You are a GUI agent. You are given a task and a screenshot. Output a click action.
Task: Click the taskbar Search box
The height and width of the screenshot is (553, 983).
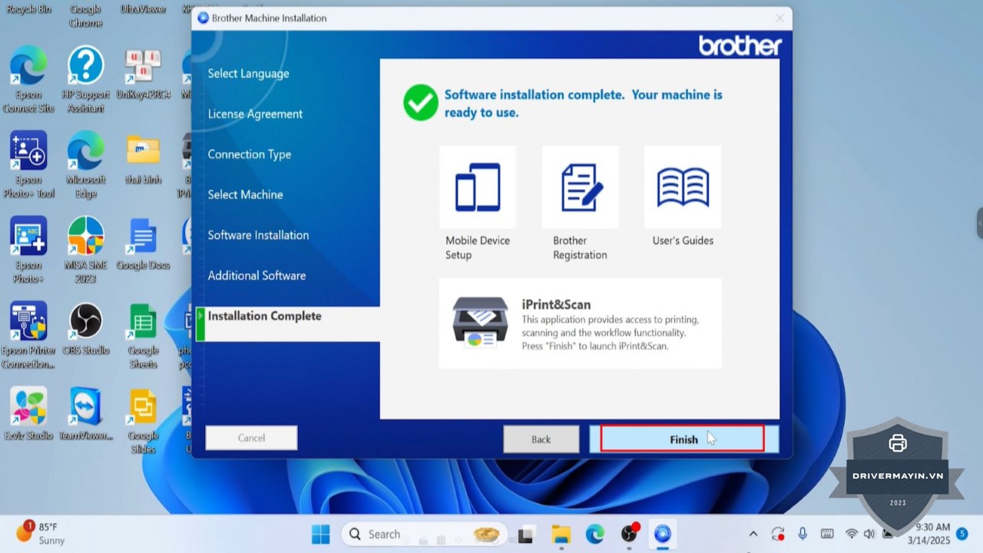pos(384,534)
